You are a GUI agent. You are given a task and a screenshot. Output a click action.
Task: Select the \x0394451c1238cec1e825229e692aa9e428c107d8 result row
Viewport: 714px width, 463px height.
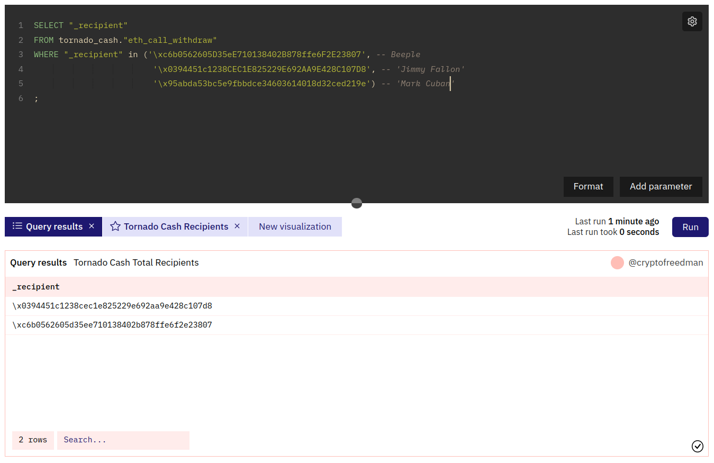pos(357,306)
